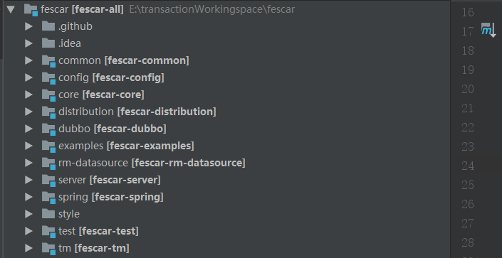
Task: Click the .idea folder icon
Action: click(48, 43)
